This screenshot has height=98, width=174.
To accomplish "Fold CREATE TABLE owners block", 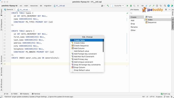I will (x=11, y=31).
